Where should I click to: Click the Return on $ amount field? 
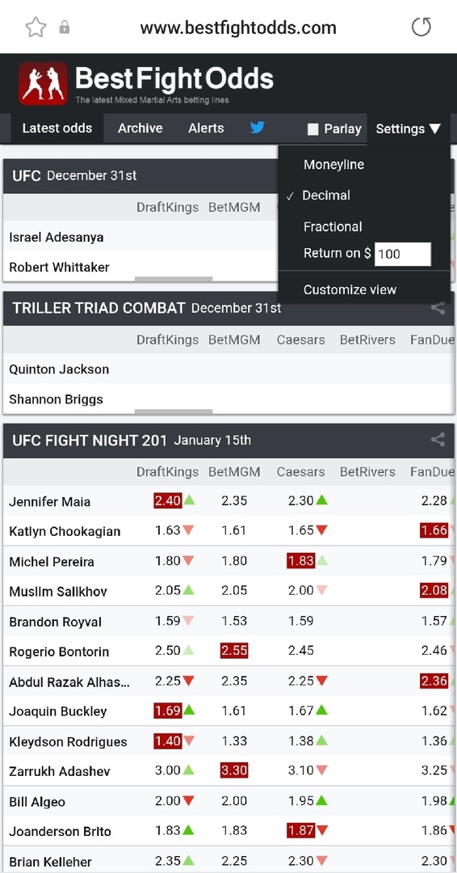pos(403,255)
